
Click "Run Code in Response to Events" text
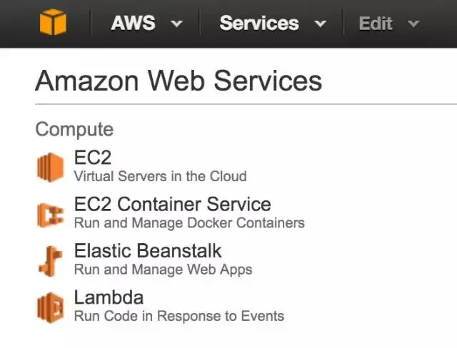click(179, 316)
